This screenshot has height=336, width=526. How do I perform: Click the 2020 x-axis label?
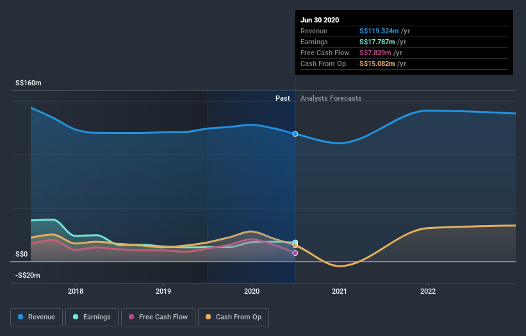[x=252, y=291]
